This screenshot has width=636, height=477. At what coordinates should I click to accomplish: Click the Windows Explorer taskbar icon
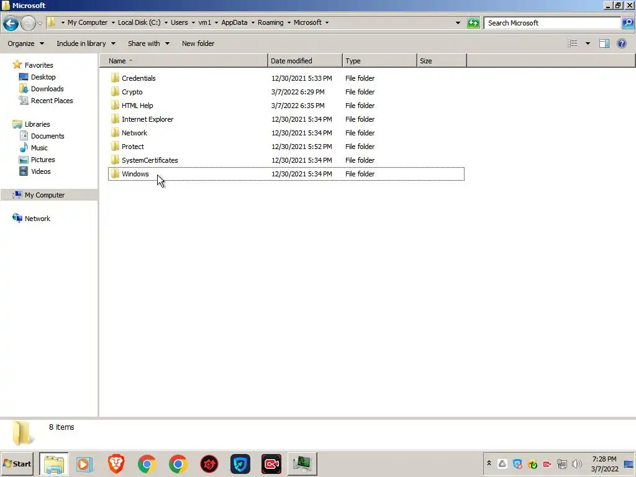54,463
